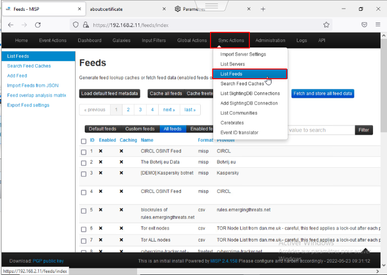The height and width of the screenshot is (275, 387).
Task: Select the checkbox for The Botvrij.eu Data
Action: pyautogui.click(x=84, y=162)
